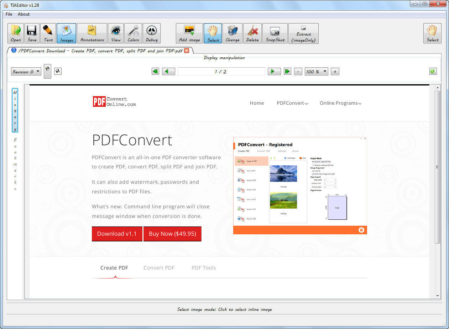Click the Download v1.1 button

(x=117, y=234)
